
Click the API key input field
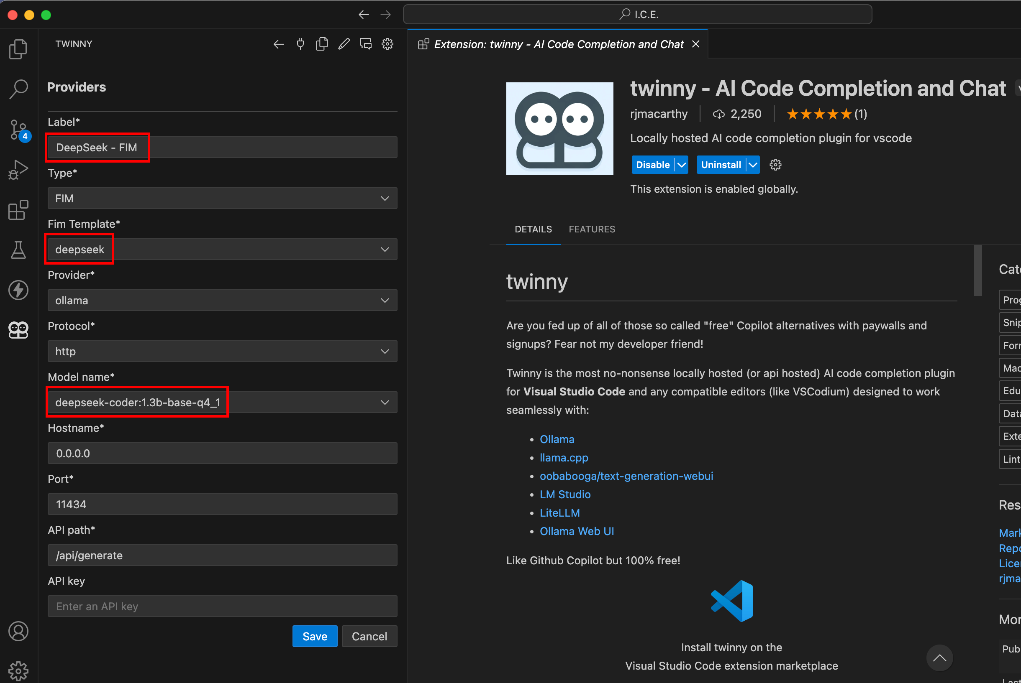(x=222, y=606)
